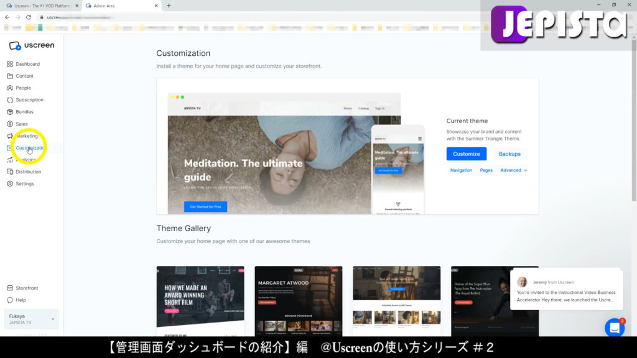Open the theme Backups button
Image resolution: width=637 pixels, height=358 pixels.
click(x=509, y=154)
